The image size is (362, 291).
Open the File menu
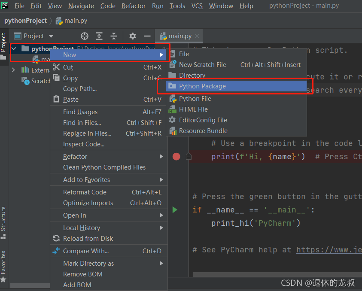[x=19, y=6]
